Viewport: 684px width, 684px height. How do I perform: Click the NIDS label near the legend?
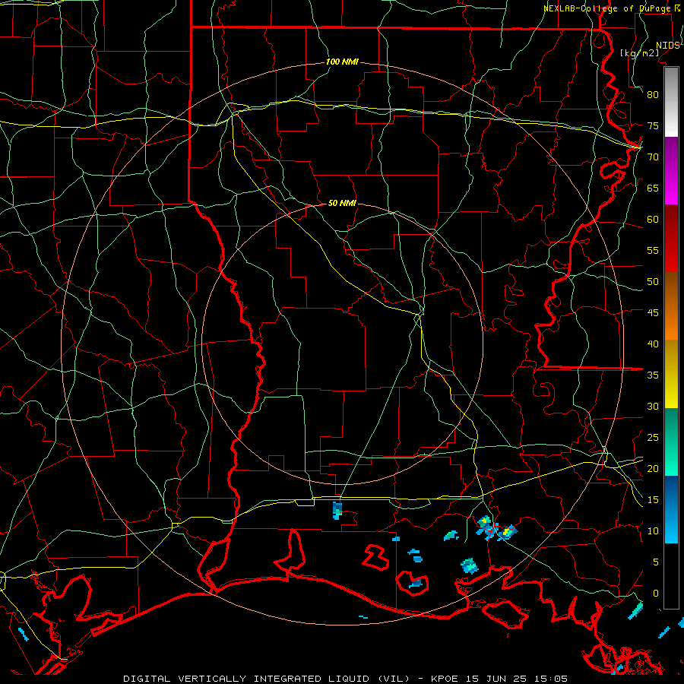[x=668, y=46]
